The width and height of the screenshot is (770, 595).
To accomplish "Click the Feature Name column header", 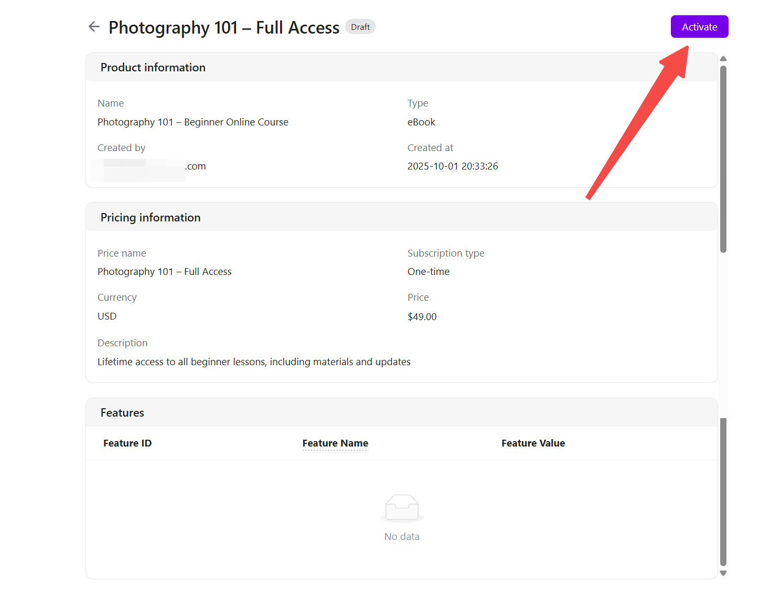I will point(335,443).
